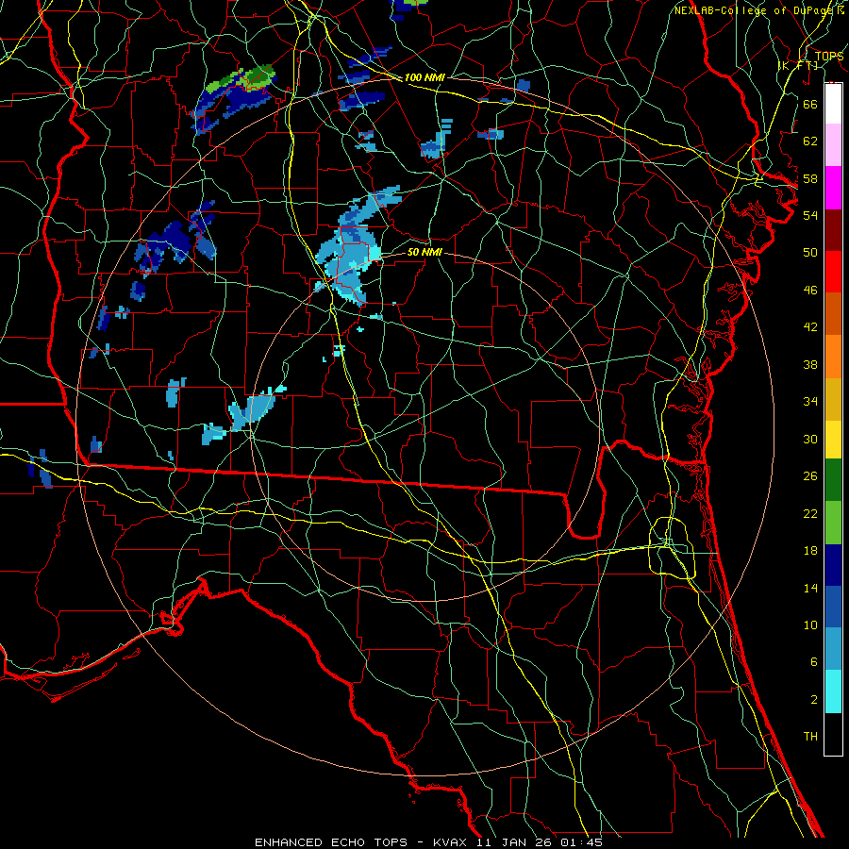The width and height of the screenshot is (849, 849).
Task: Click the white swatch in the tops legend
Action: (x=833, y=104)
